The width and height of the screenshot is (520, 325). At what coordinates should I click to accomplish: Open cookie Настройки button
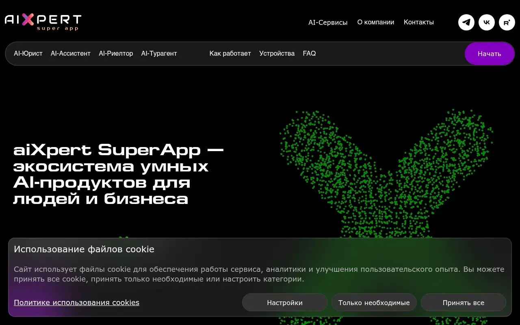point(285,303)
